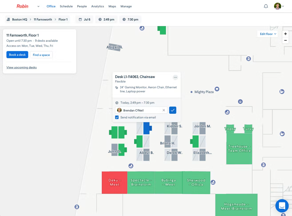Click John O.'s desk
This screenshot has height=216, width=292.
pos(115,150)
